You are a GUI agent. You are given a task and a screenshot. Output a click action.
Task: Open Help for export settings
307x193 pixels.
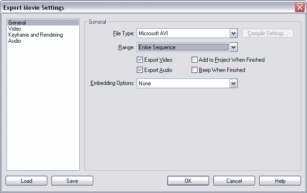(x=280, y=180)
